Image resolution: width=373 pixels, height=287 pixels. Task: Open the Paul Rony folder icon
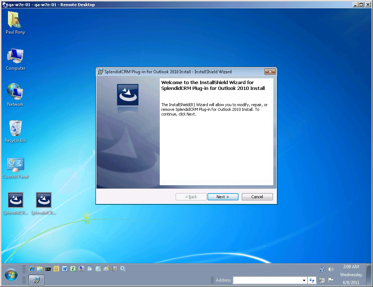pos(15,20)
